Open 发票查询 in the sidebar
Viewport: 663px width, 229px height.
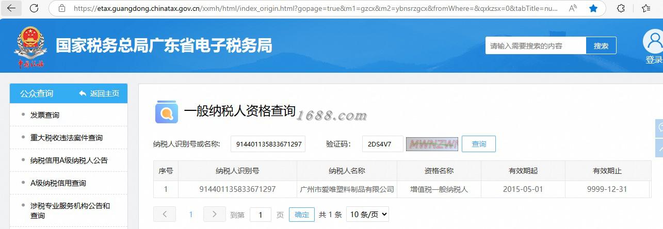45,115
